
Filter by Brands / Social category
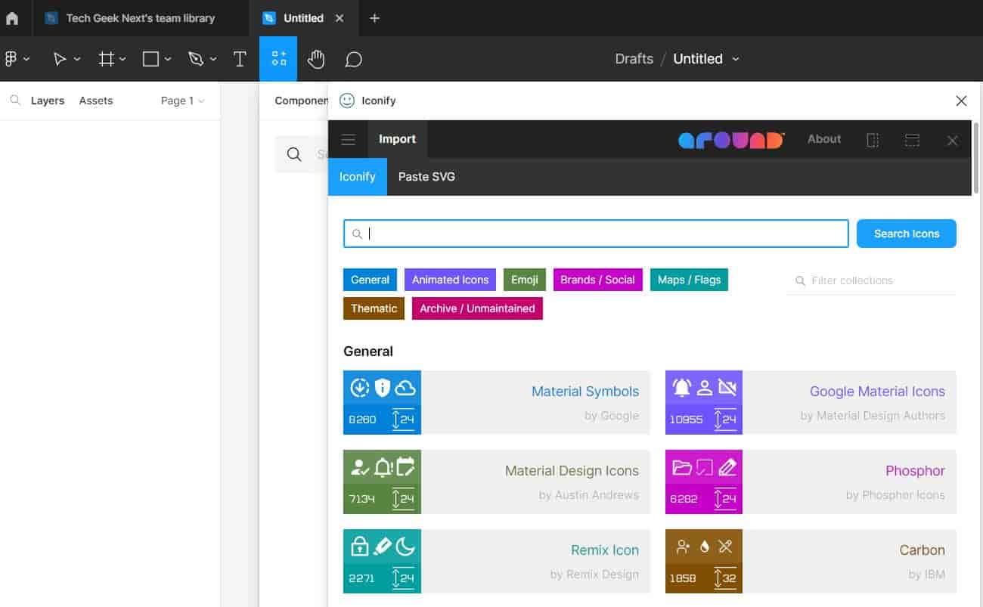click(597, 280)
